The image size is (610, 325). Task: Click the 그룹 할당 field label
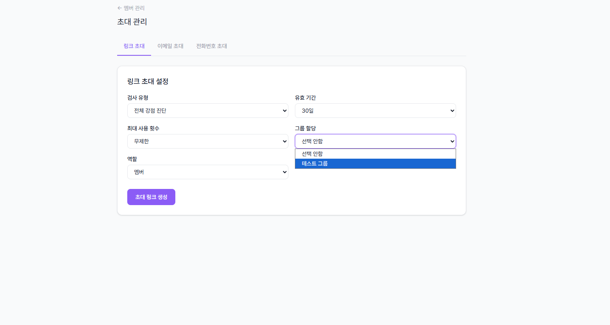point(305,128)
